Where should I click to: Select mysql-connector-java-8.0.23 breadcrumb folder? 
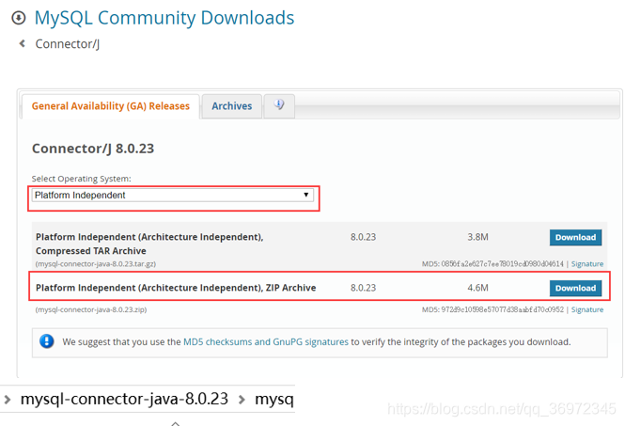124,399
